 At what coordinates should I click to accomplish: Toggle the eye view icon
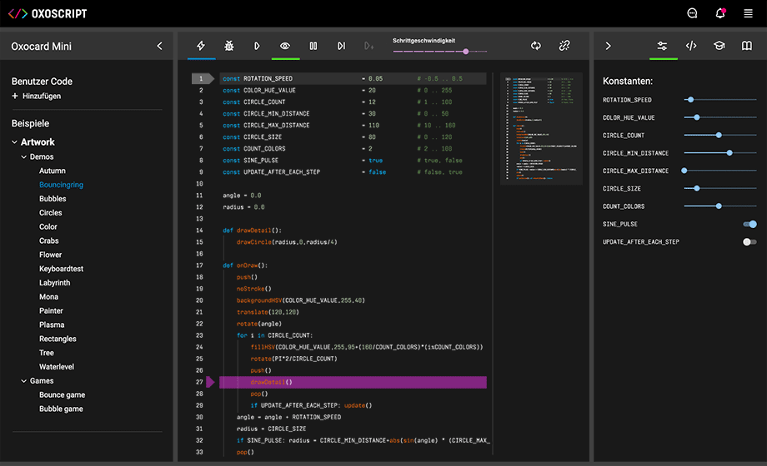(x=285, y=46)
